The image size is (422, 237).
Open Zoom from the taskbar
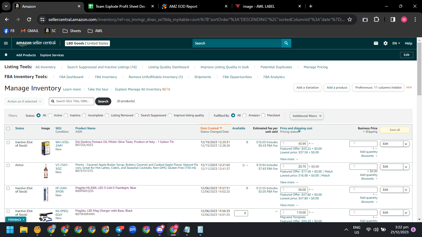pyautogui.click(x=133, y=230)
